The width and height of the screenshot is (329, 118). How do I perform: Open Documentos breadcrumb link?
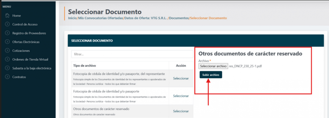tap(179, 18)
